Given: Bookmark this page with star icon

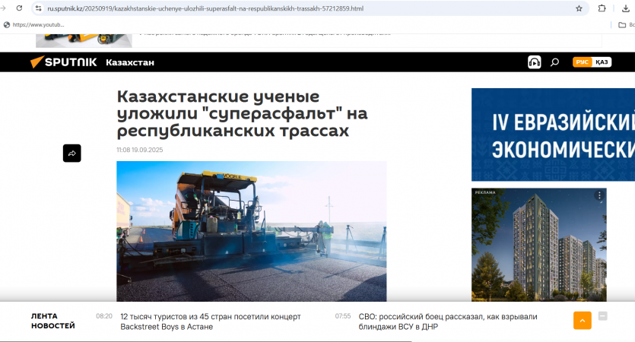Looking at the screenshot, I should (579, 8).
